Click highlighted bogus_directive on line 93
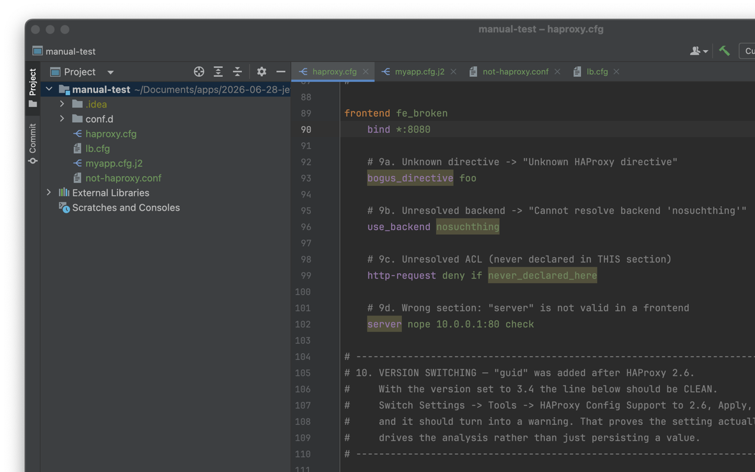 (x=410, y=178)
